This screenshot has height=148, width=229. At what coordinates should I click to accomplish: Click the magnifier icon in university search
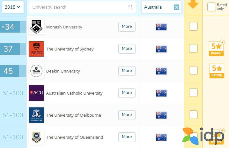[x=130, y=7]
